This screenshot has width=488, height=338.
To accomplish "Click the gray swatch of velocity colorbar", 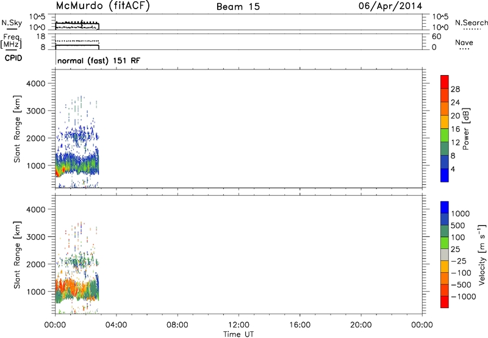I will (x=445, y=255).
